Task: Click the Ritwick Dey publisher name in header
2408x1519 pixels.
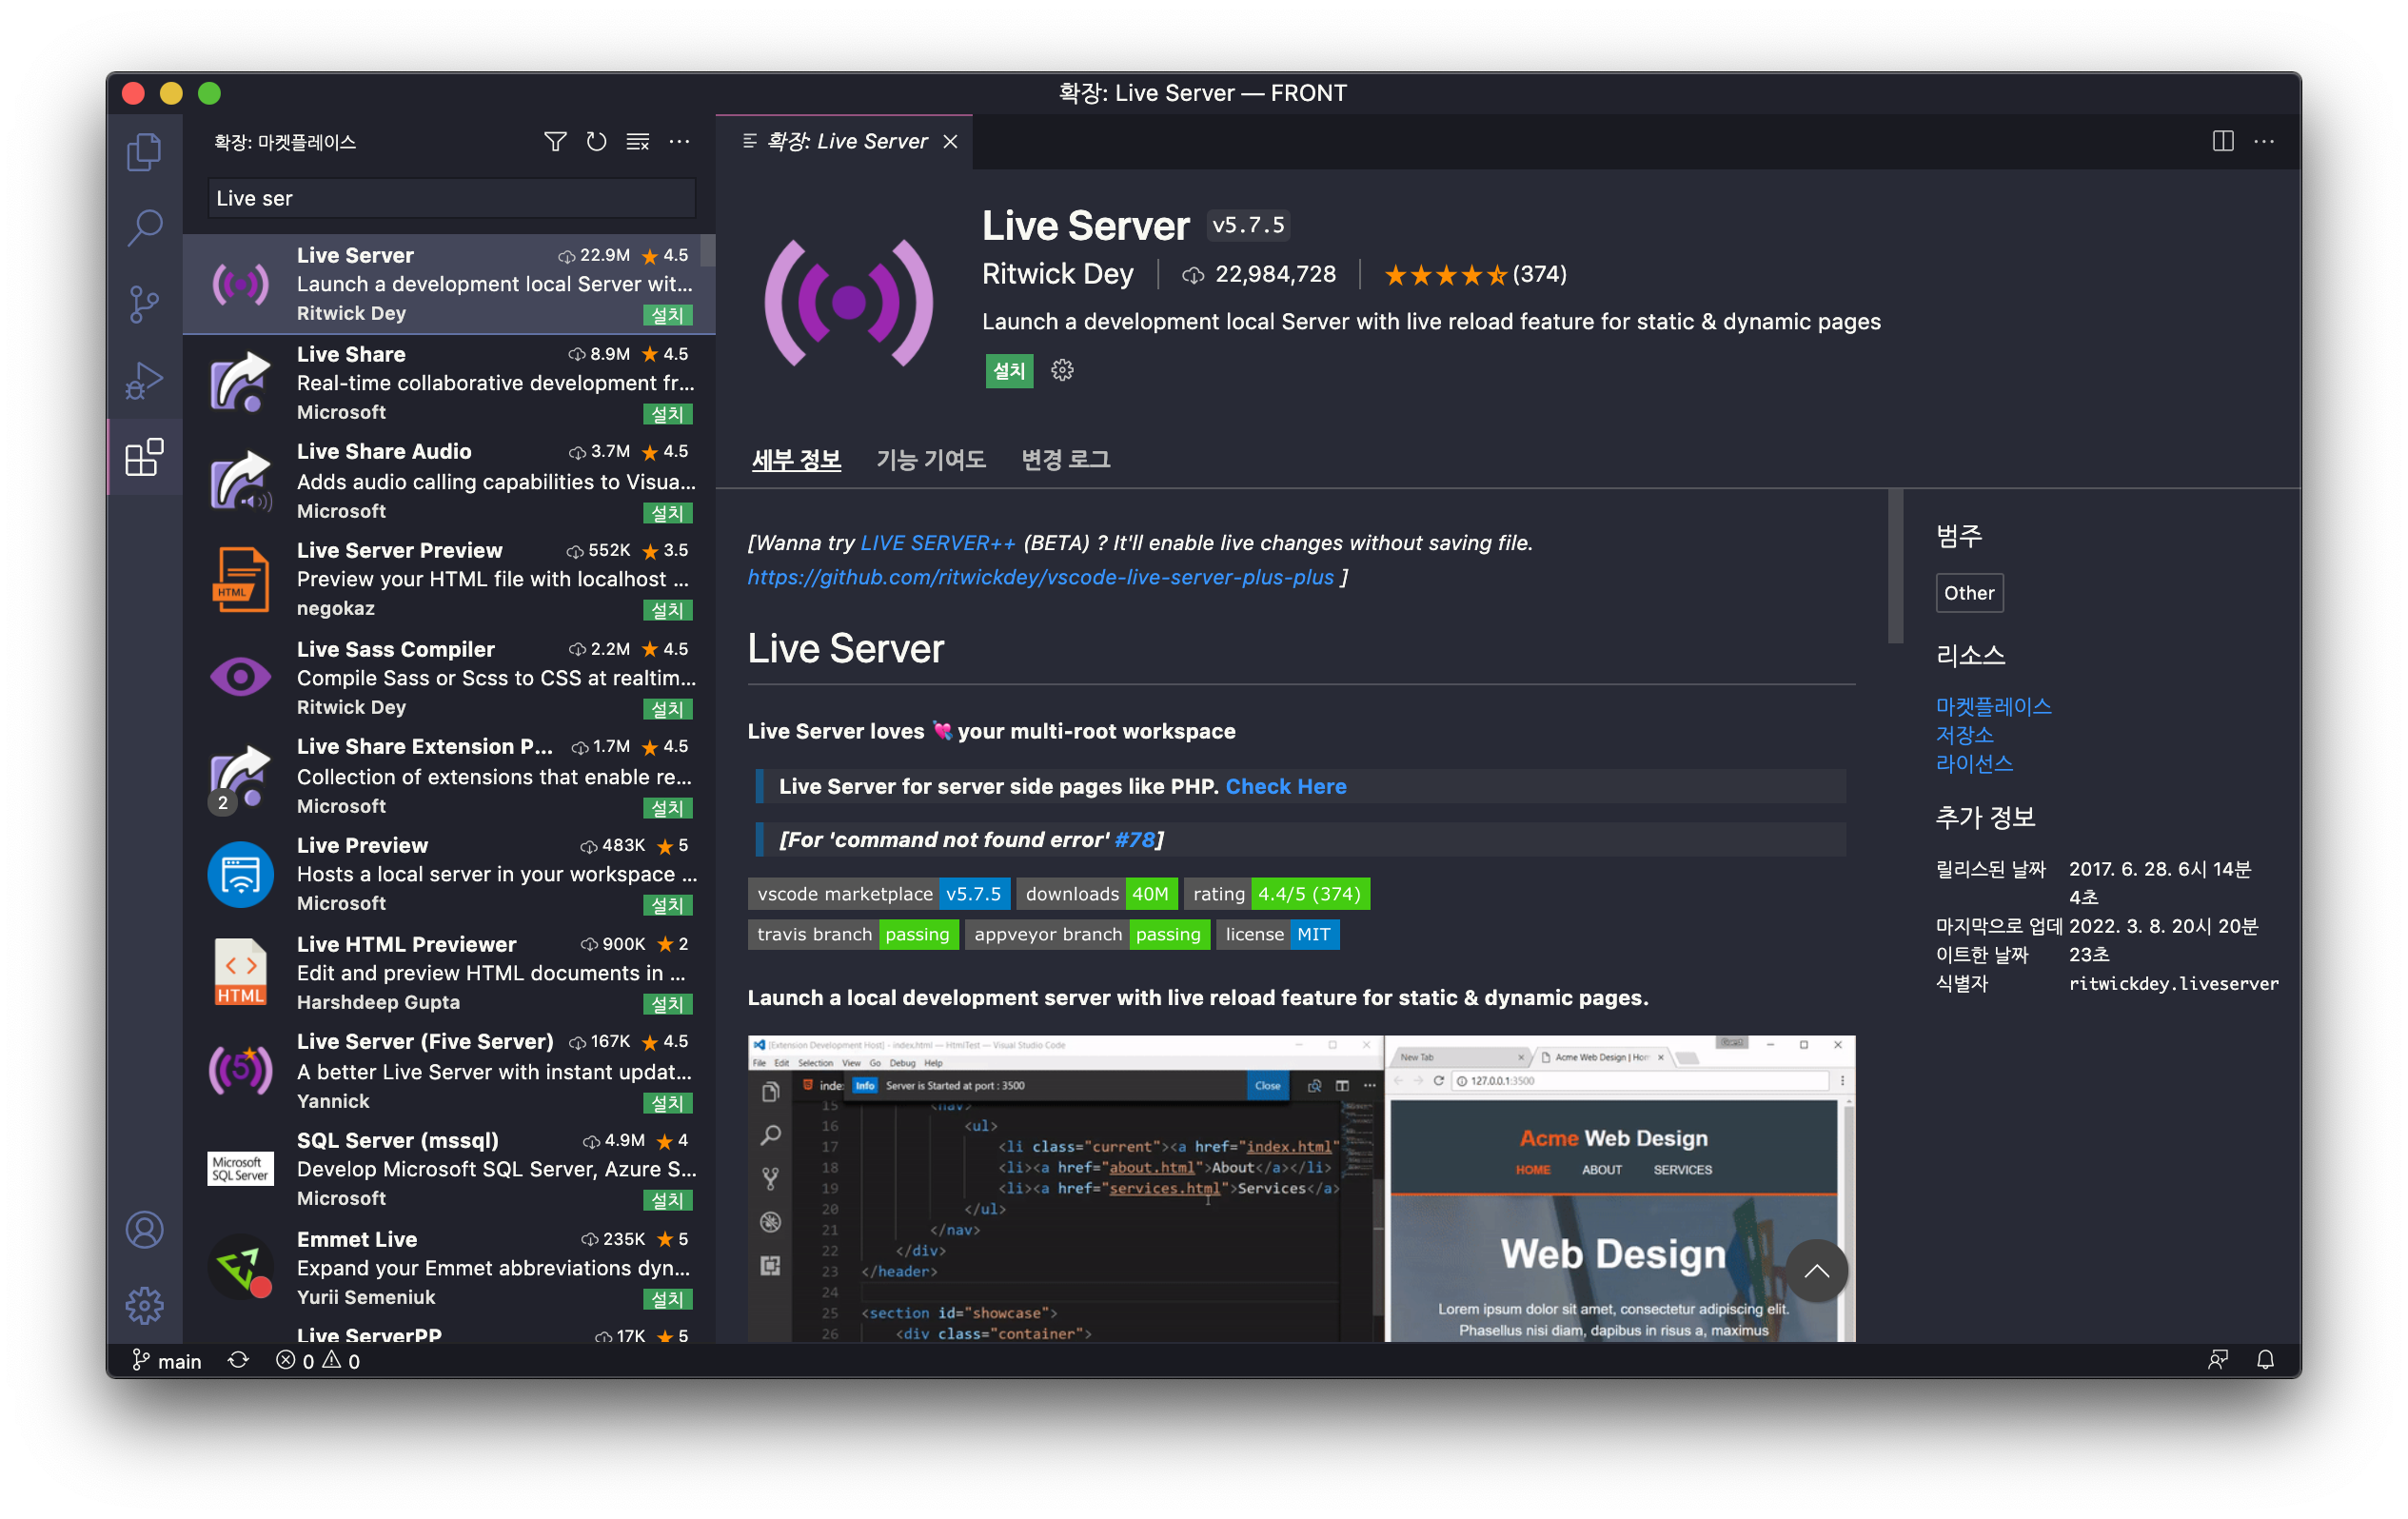Action: point(1057,273)
